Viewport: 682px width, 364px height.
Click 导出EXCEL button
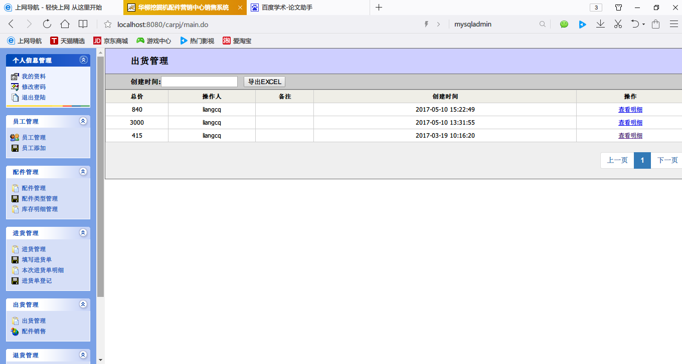coord(264,82)
